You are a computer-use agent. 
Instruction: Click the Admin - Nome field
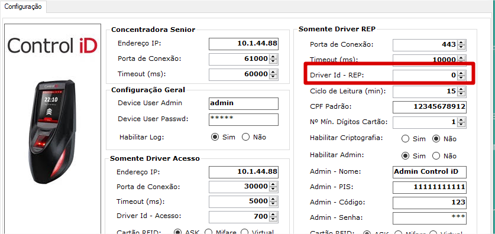click(x=430, y=172)
